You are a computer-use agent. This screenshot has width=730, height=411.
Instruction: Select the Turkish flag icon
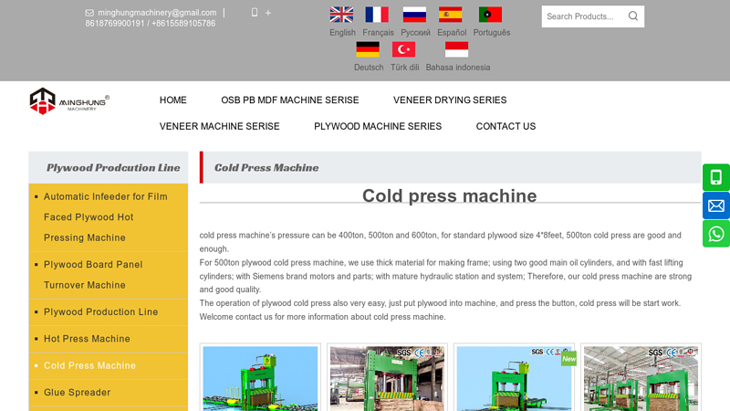403,49
